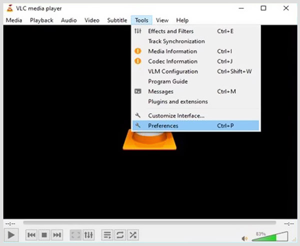
Task: Mute audio using speaker icon
Action: pyautogui.click(x=245, y=238)
